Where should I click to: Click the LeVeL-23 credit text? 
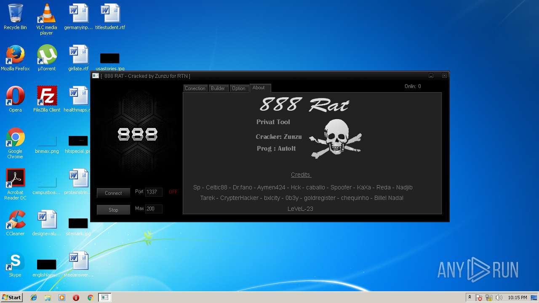(x=300, y=209)
